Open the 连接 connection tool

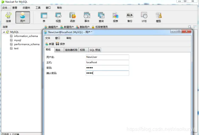(8, 17)
